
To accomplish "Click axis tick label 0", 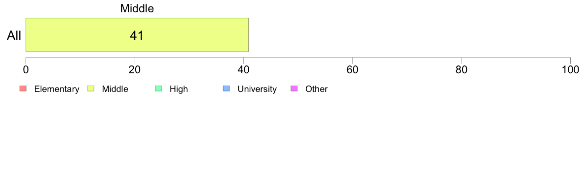I will 26,69.
